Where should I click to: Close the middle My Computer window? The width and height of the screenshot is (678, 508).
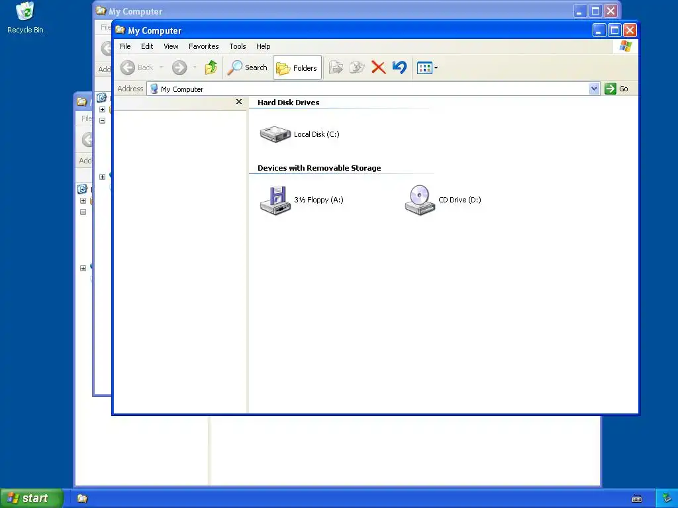coord(610,11)
